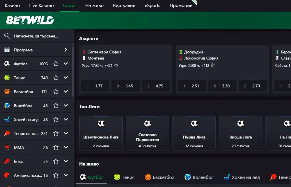
Task: Click the Програма calendar icon
Action: (7, 50)
